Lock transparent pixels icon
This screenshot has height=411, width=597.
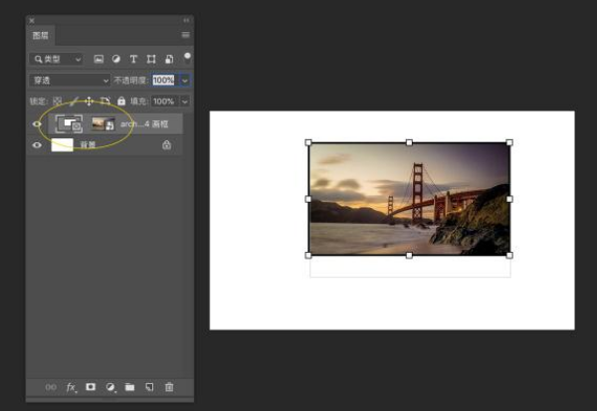point(57,101)
